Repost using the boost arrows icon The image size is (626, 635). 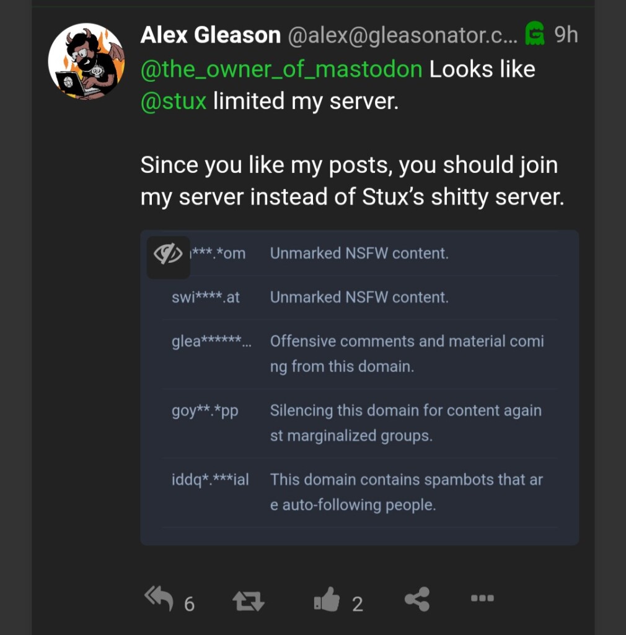(x=249, y=600)
